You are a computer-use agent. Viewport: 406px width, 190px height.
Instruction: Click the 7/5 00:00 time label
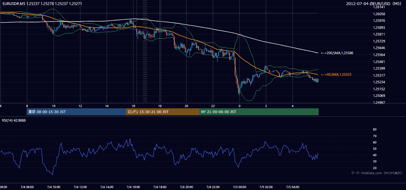pos(240,187)
